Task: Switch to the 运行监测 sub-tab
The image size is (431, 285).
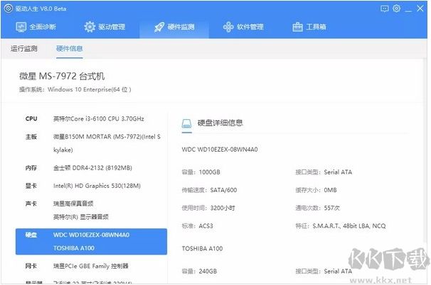Action: 24,49
